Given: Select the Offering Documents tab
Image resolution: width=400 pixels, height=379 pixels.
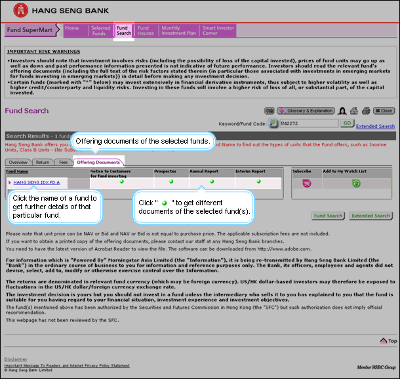Looking at the screenshot, I should pos(98,162).
